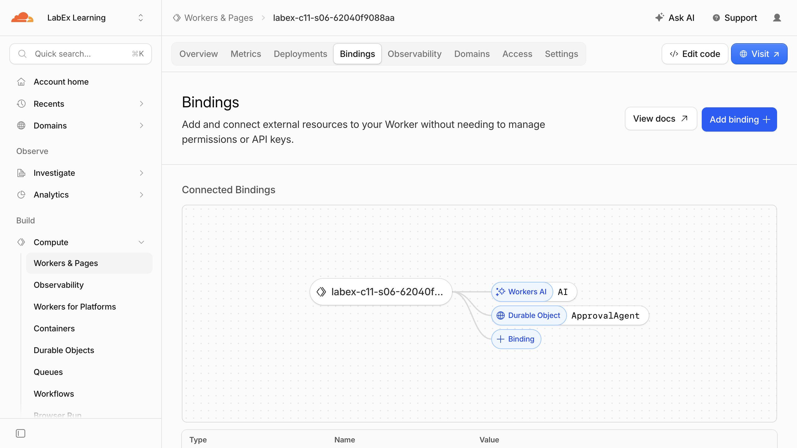Select the Workers AI binding chip
Screen dimensions: 797x448
(522, 292)
